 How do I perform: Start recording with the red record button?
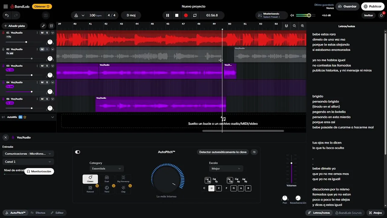186,15
